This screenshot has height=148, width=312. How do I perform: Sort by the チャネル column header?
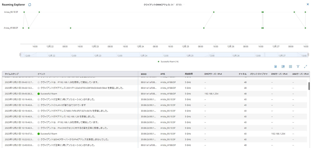[x=243, y=74]
